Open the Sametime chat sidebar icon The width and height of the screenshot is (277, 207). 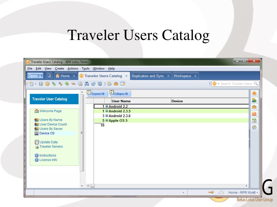[254, 93]
